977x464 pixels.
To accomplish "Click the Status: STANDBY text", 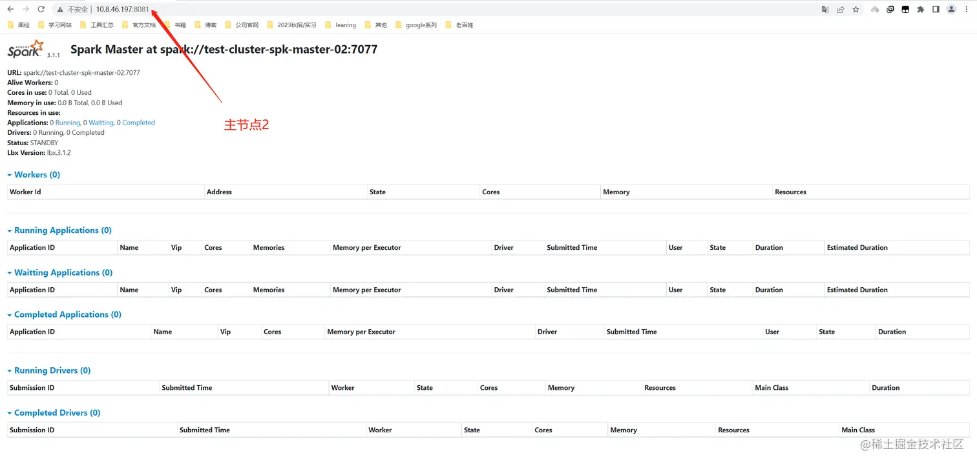I will coord(33,143).
